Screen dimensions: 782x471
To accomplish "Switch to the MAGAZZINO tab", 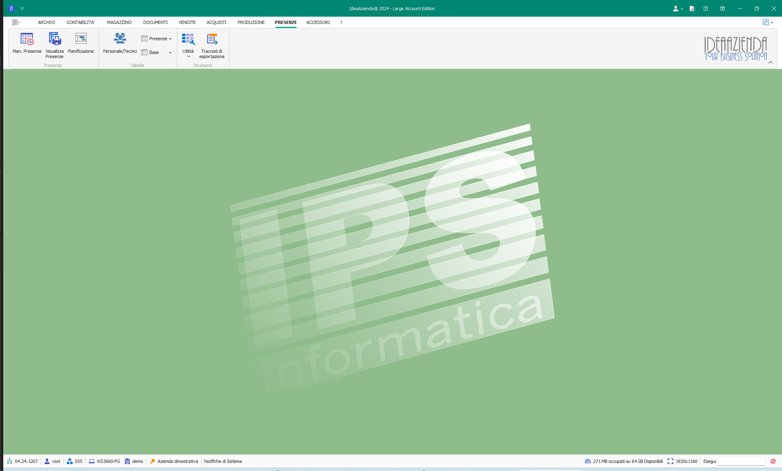I will 119,22.
